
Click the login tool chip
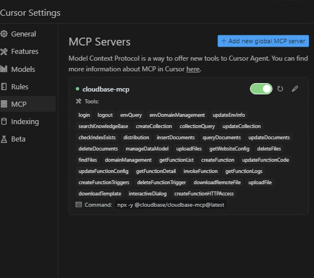click(x=84, y=115)
